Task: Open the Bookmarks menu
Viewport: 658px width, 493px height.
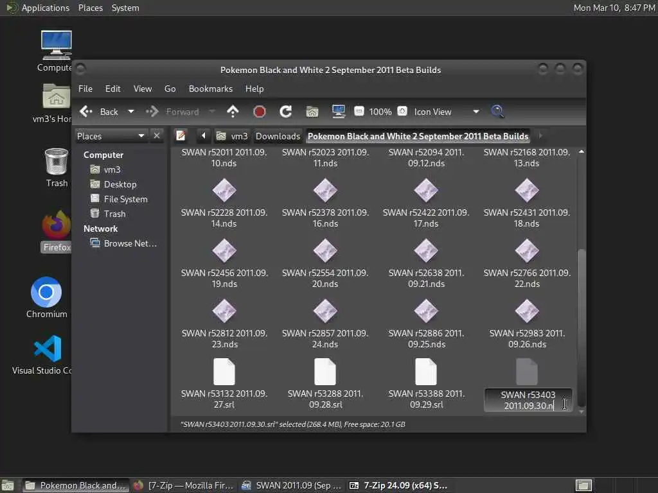Action: (x=211, y=89)
